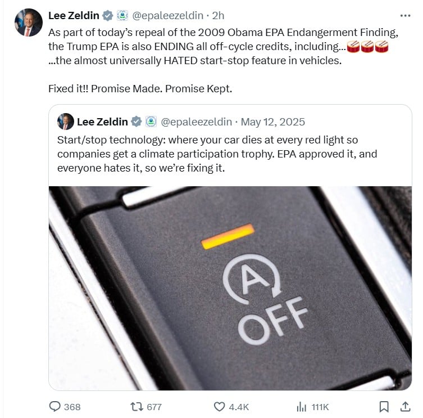Viewport: 423px width, 418px height.
Task: Open the three-dot more options menu
Action: pyautogui.click(x=404, y=15)
